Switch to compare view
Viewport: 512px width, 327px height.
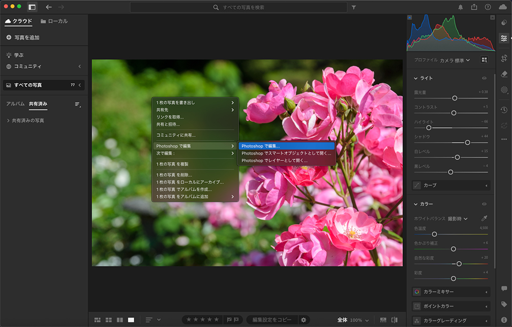point(120,320)
